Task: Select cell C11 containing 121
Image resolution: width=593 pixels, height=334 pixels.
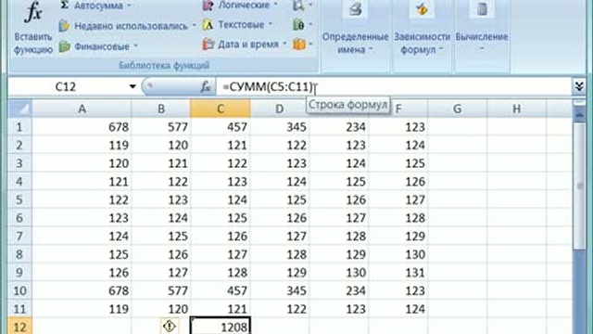Action: (x=221, y=309)
